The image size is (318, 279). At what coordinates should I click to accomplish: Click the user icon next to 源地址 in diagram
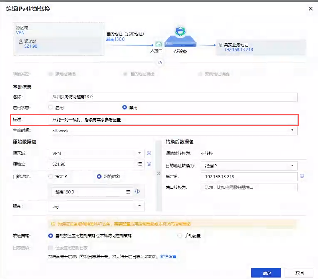21,41
